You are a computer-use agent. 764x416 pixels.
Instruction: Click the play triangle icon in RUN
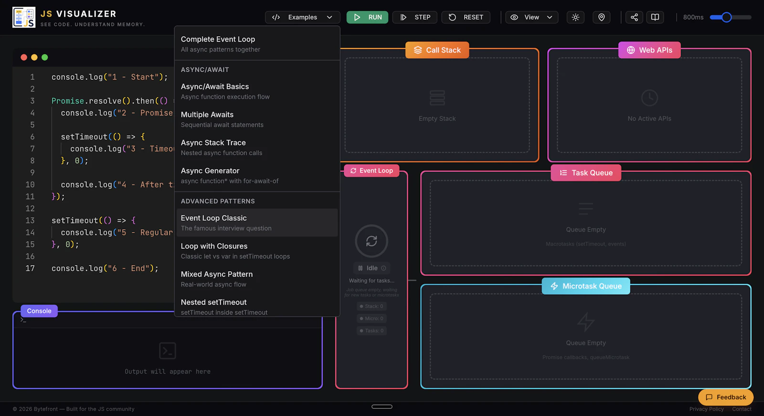click(357, 17)
